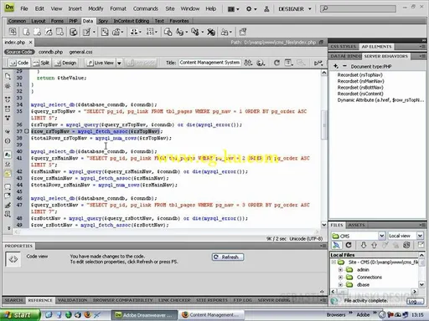Switch to CSS Styles panel tab
429x321 pixels.
coord(344,47)
